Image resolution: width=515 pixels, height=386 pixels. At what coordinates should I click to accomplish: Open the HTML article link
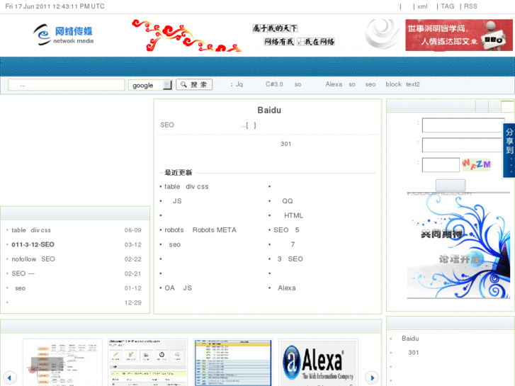click(x=293, y=215)
